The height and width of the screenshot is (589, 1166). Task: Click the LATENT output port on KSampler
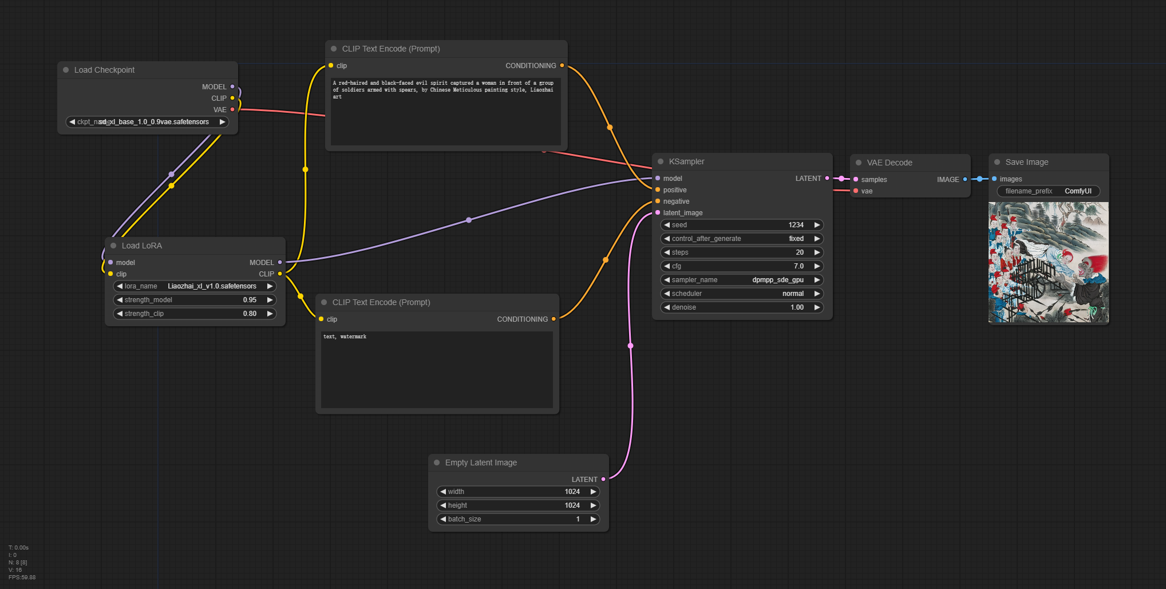[827, 179]
